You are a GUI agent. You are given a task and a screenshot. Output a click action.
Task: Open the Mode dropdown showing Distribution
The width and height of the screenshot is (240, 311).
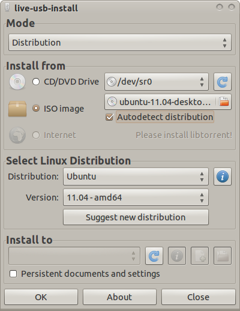120,43
